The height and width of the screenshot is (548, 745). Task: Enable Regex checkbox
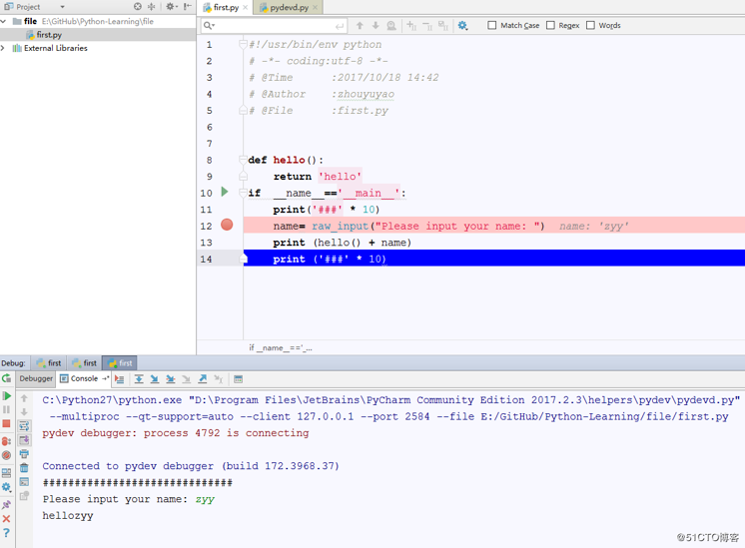point(550,25)
